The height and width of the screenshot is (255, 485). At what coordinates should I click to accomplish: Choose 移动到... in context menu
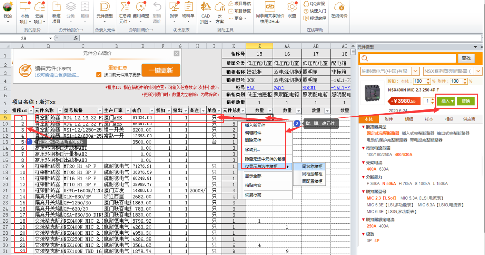click(x=253, y=150)
